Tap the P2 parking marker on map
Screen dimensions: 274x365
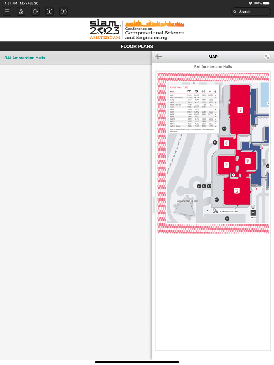click(x=204, y=186)
